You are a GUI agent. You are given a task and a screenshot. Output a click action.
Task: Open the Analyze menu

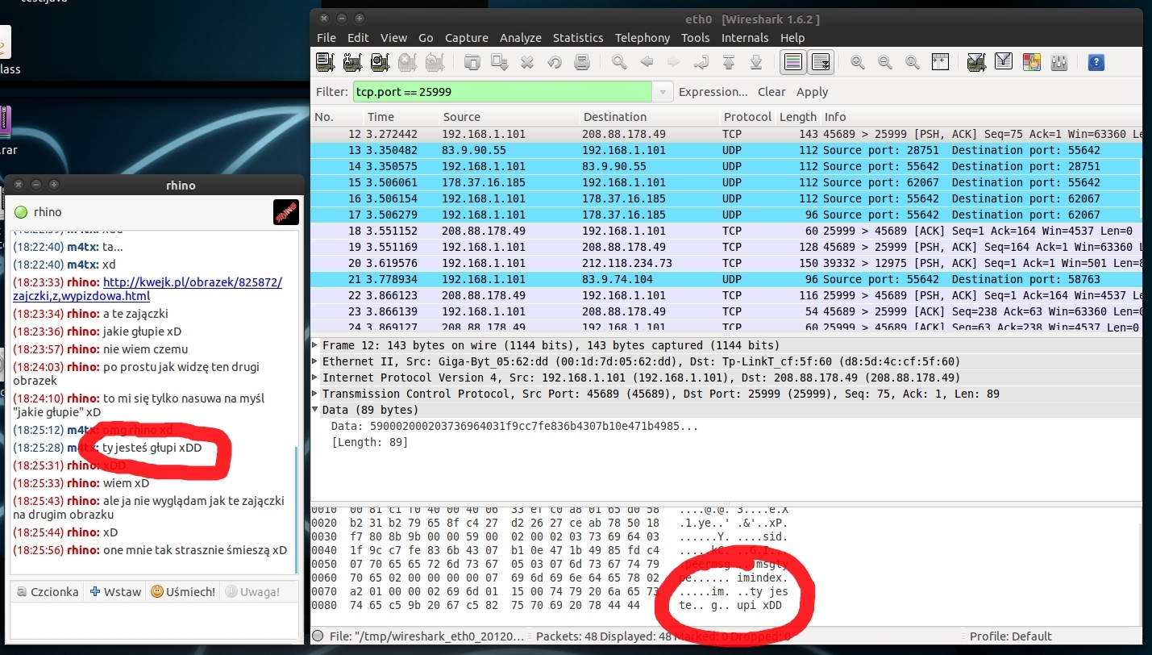(x=521, y=38)
